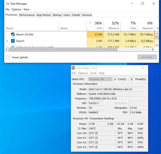The width and height of the screenshot is (161, 154).
Task: Click the horizontal scrollbar left arrow
Action: click(6, 50)
